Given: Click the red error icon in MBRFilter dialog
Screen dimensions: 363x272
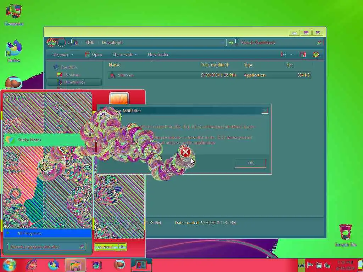Looking at the screenshot, I should pyautogui.click(x=185, y=152).
